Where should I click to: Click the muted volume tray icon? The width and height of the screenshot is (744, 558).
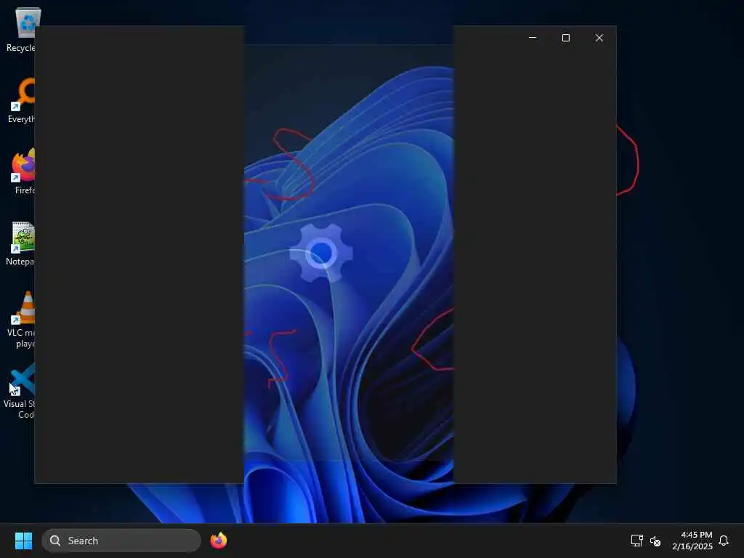(655, 541)
